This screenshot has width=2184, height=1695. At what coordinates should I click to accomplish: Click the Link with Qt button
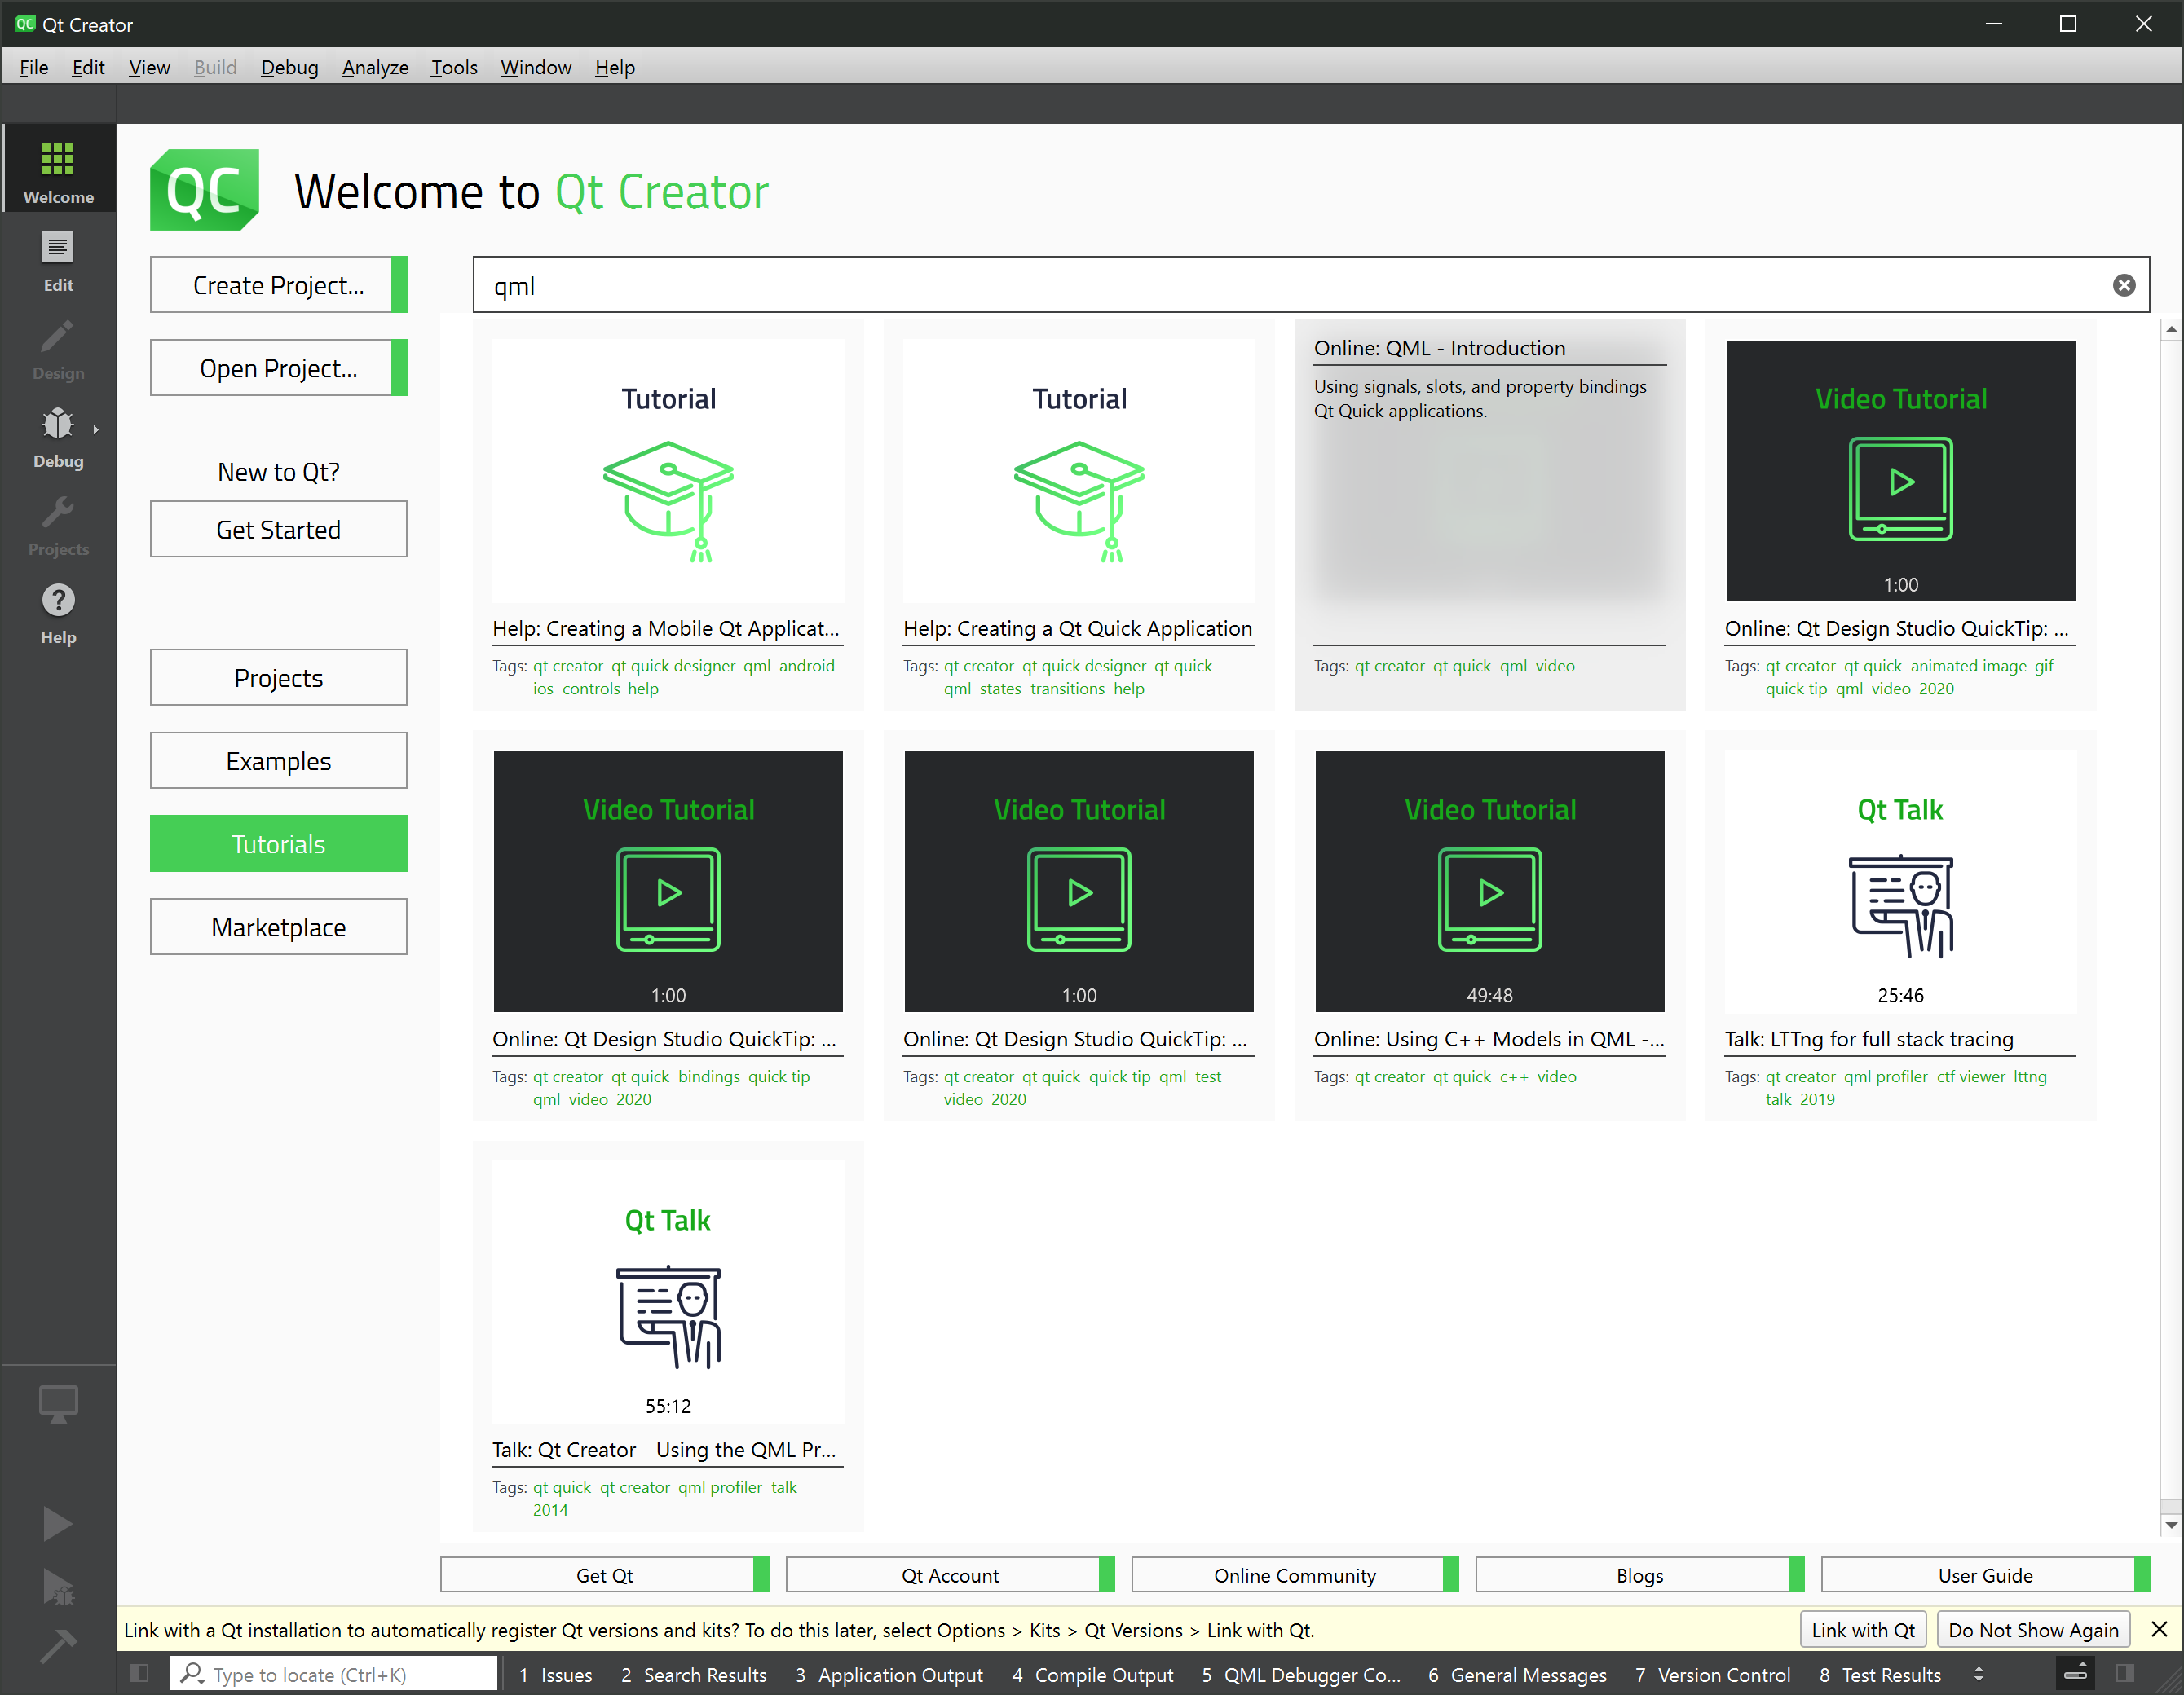click(x=1862, y=1630)
